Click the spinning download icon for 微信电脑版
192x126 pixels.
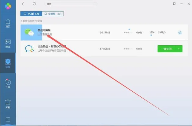point(180,32)
